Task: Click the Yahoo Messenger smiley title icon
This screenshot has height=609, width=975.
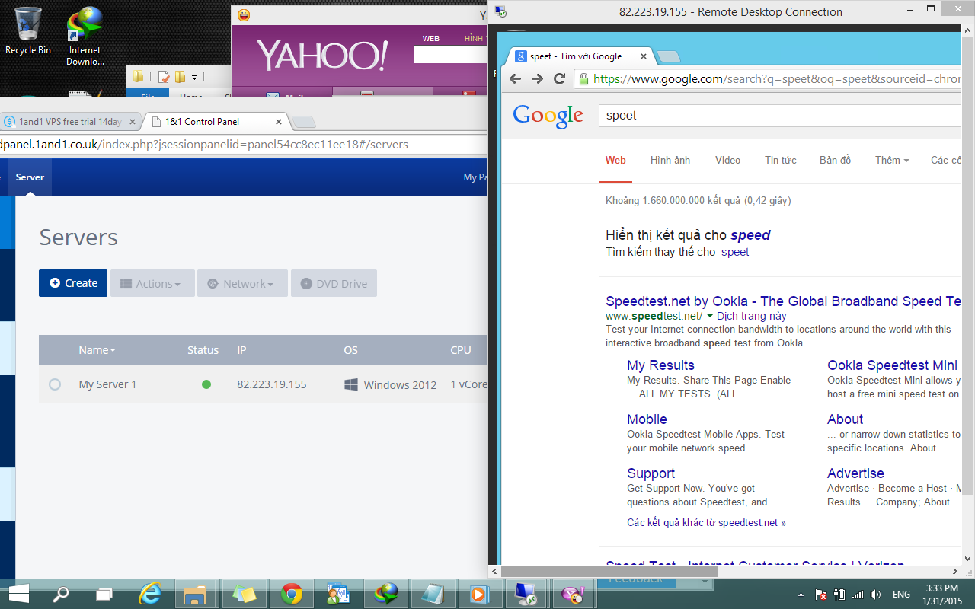Action: click(244, 15)
